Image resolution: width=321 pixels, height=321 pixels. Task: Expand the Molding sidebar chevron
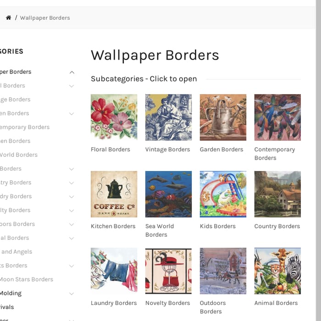pyautogui.click(x=72, y=293)
